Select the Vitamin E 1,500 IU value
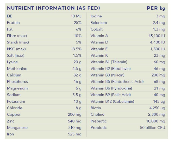The width and height of the screenshot is (175, 142). (158, 49)
